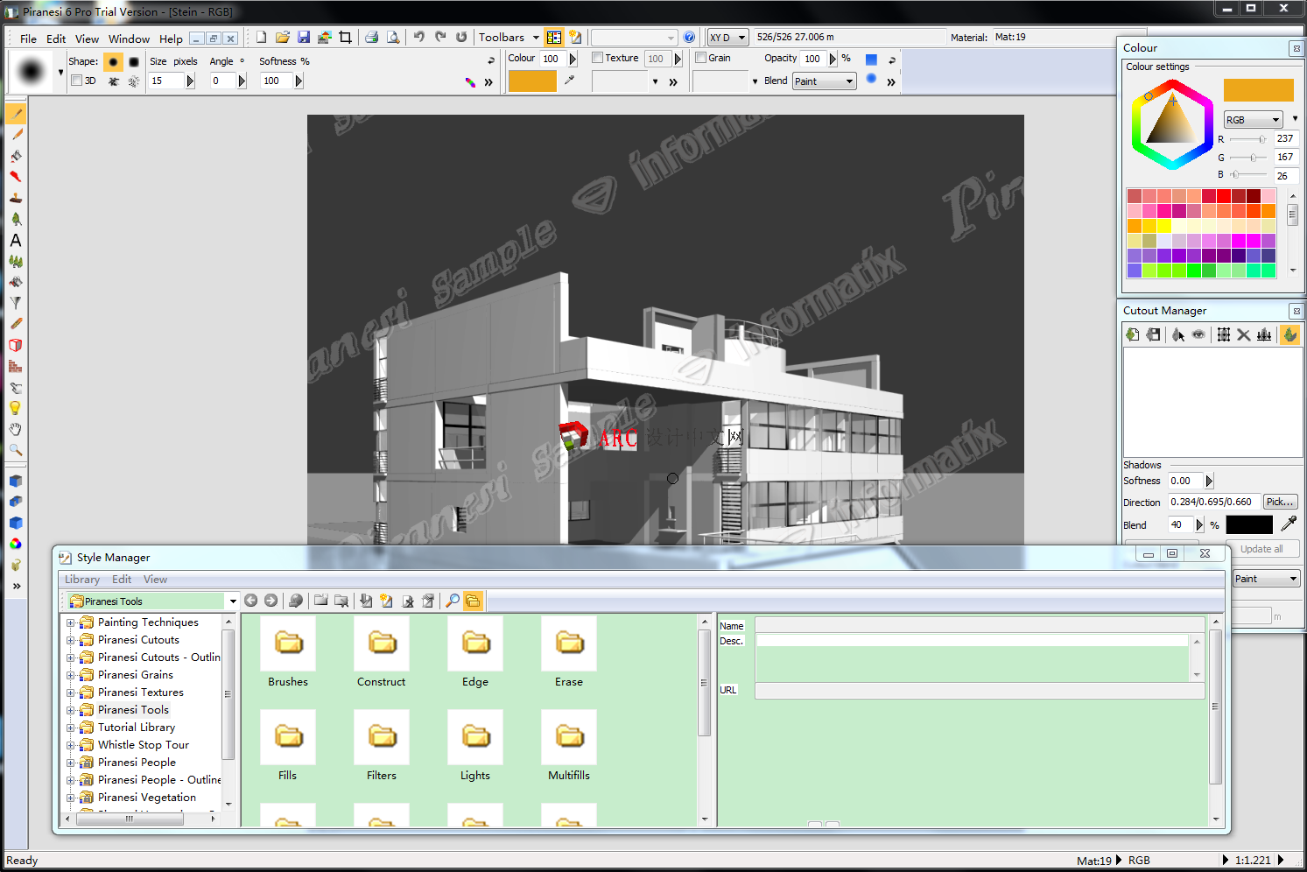Click the Name field in Style Manager
The image size is (1307, 872).
(x=980, y=625)
